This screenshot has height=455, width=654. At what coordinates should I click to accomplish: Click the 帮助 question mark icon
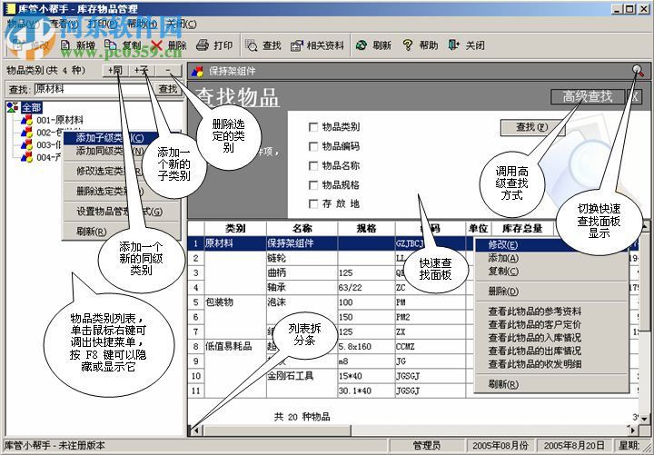pos(408,45)
